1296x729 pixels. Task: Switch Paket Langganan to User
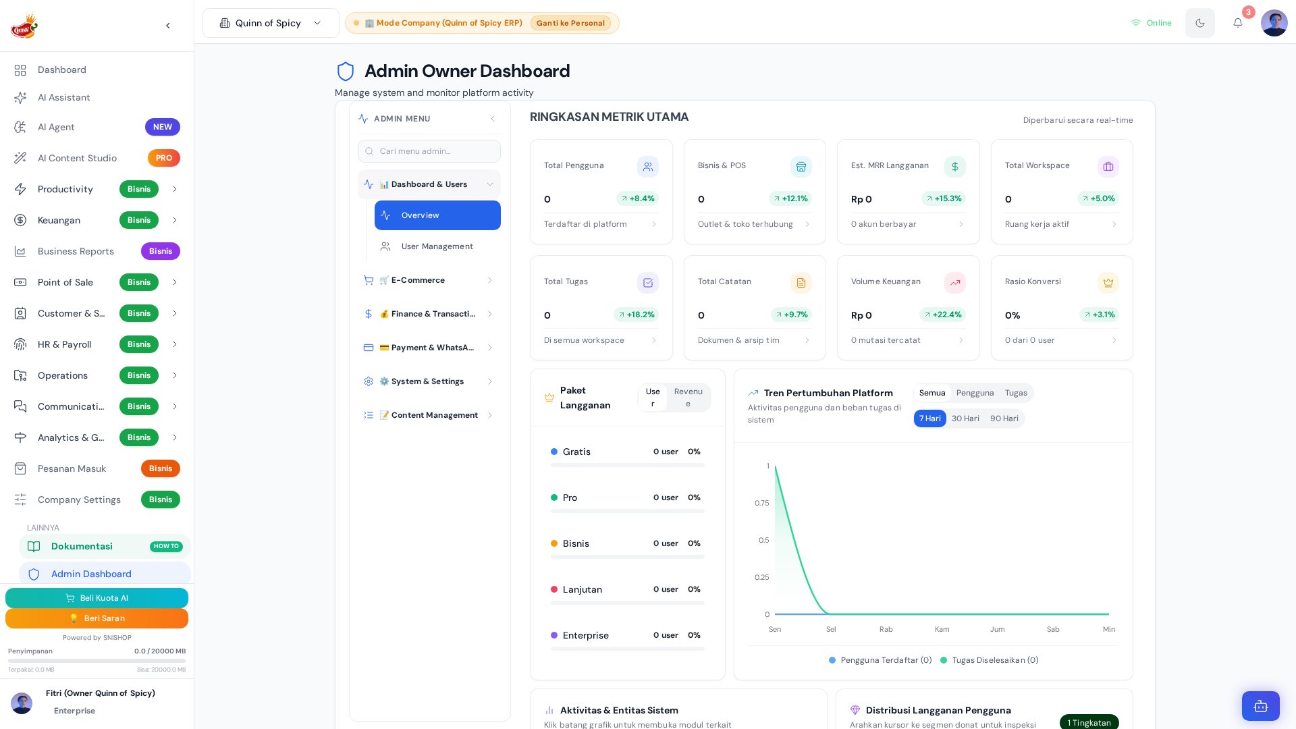click(x=653, y=398)
